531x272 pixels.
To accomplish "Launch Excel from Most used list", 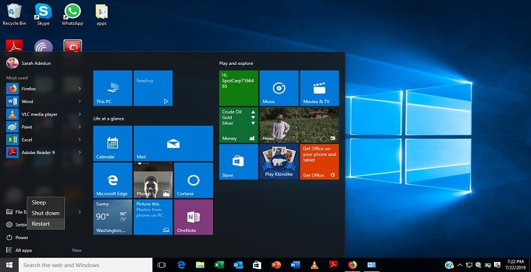I will (x=44, y=140).
